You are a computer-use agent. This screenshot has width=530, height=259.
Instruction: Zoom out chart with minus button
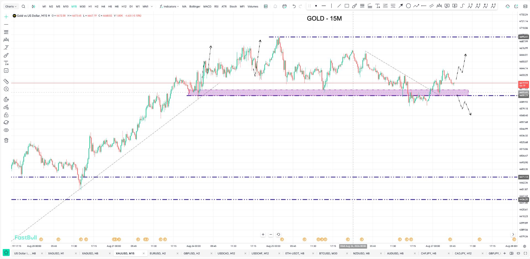[x=271, y=234]
